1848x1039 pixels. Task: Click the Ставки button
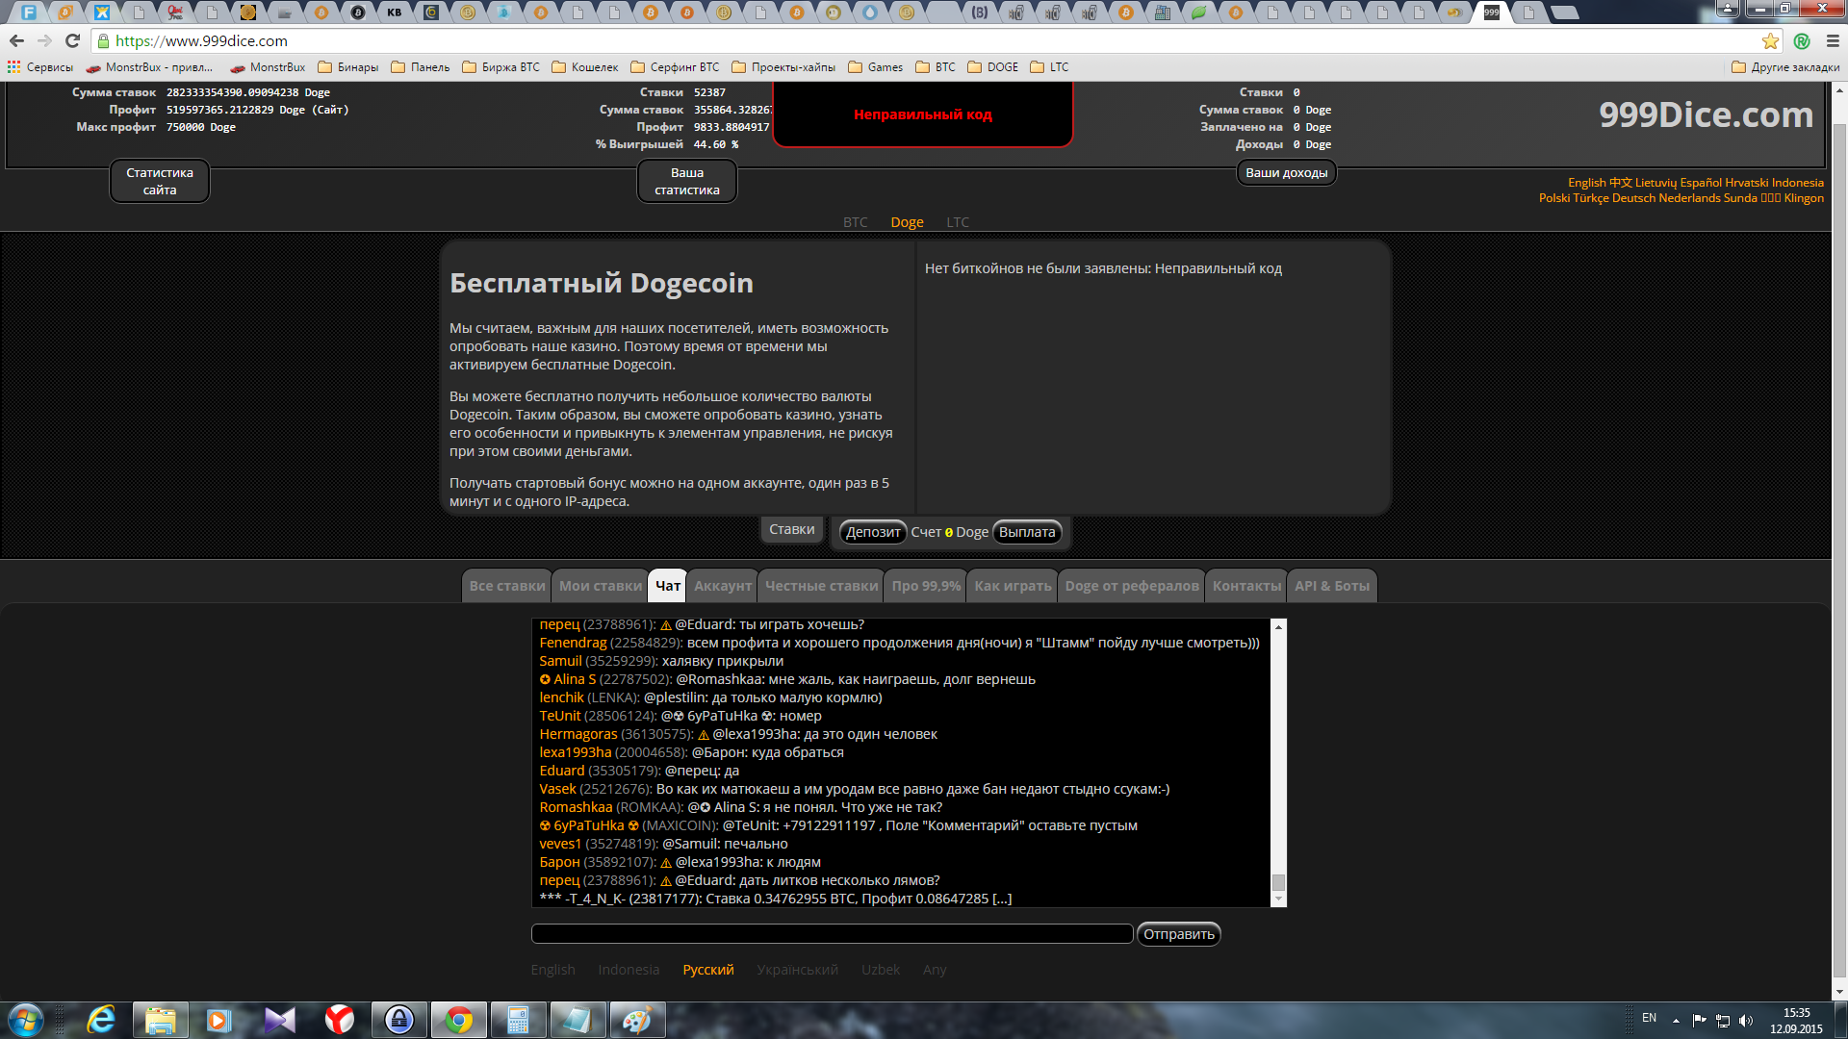pyautogui.click(x=791, y=529)
